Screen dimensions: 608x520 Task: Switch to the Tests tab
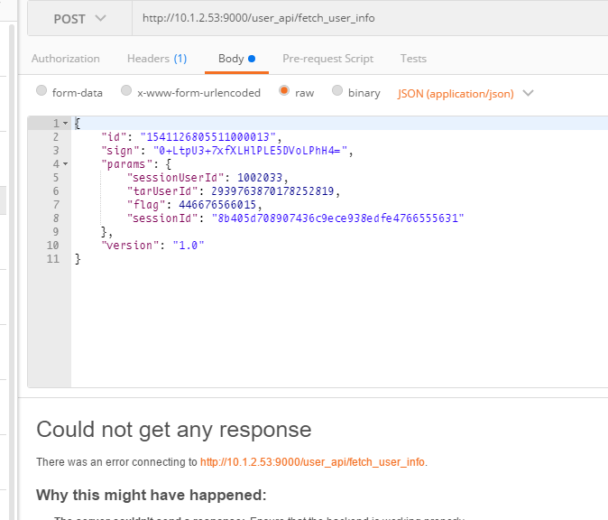pos(413,59)
